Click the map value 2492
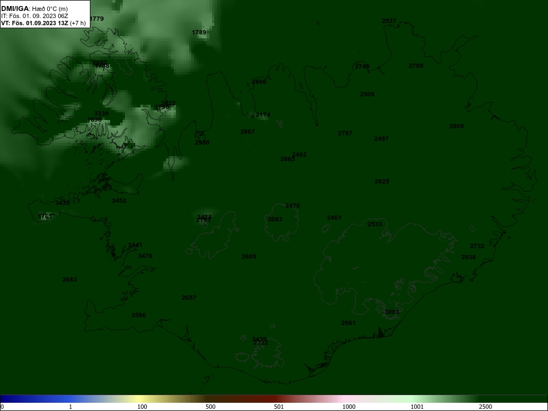548x411 pixels. pyautogui.click(x=299, y=155)
